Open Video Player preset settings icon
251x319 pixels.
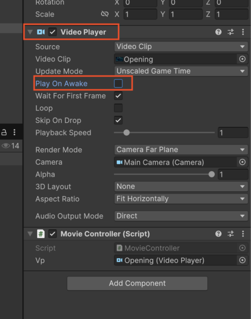click(231, 32)
